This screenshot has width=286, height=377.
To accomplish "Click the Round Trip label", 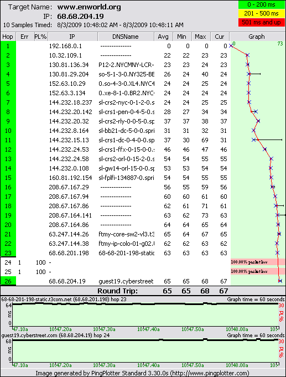I will point(117,291).
